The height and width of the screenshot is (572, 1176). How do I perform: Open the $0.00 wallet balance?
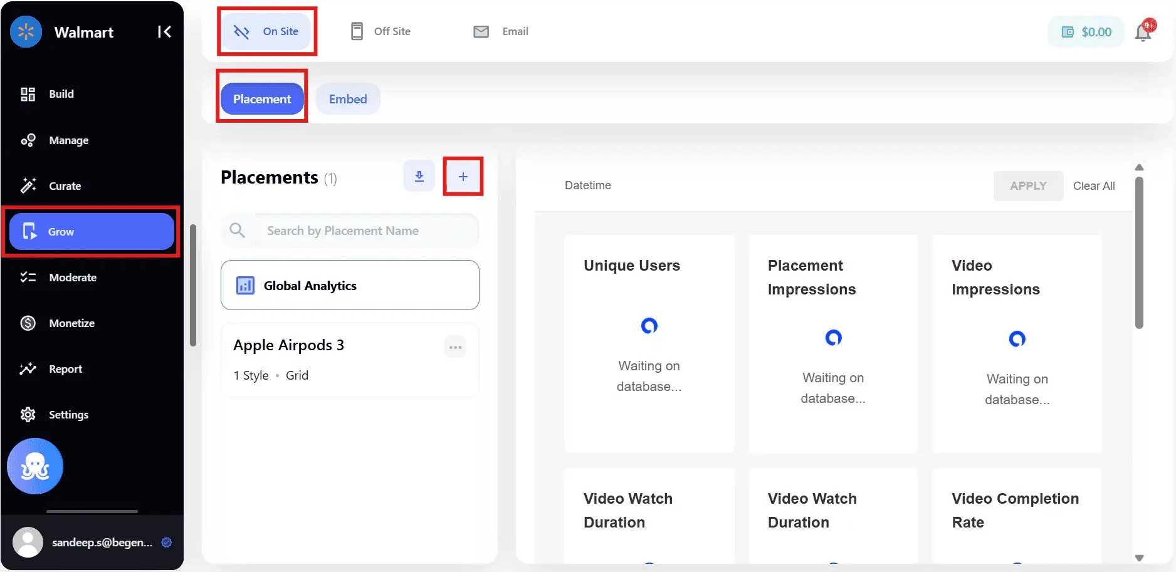[x=1086, y=32]
